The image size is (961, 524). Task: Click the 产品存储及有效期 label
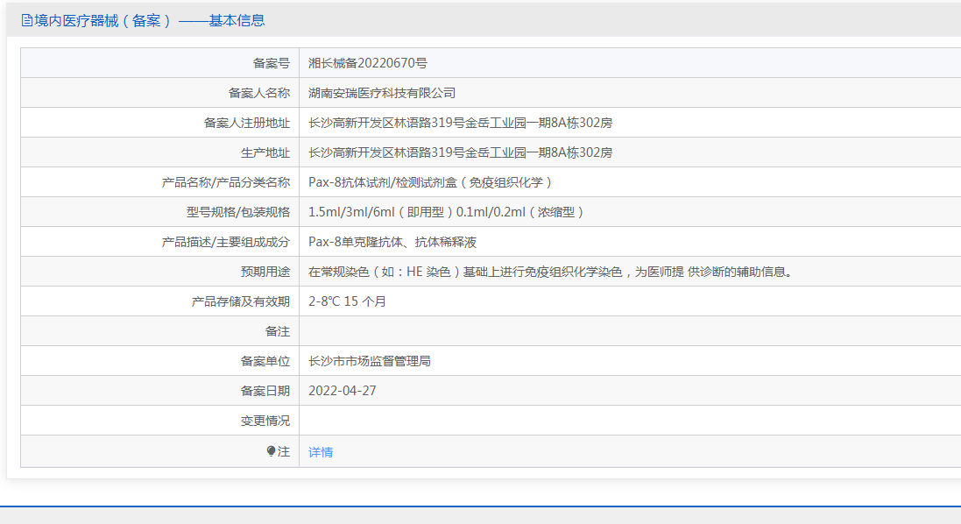tap(240, 302)
